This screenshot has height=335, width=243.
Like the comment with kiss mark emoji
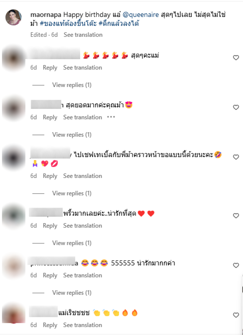(236, 157)
